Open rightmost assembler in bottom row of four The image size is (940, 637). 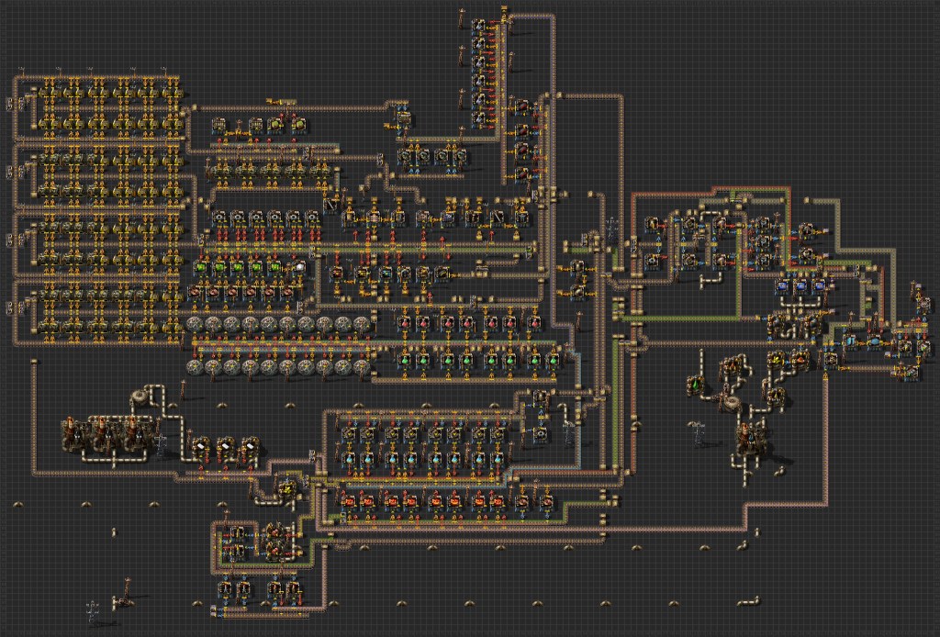[x=293, y=589]
